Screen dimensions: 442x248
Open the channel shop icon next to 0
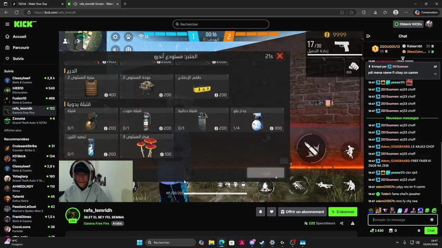(391, 231)
